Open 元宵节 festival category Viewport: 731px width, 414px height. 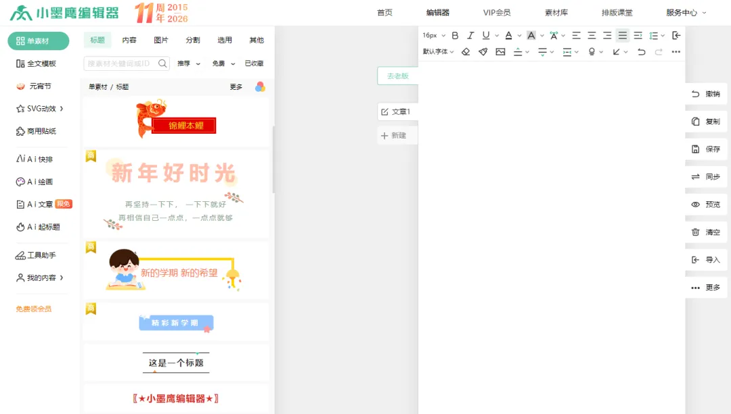[x=34, y=86]
